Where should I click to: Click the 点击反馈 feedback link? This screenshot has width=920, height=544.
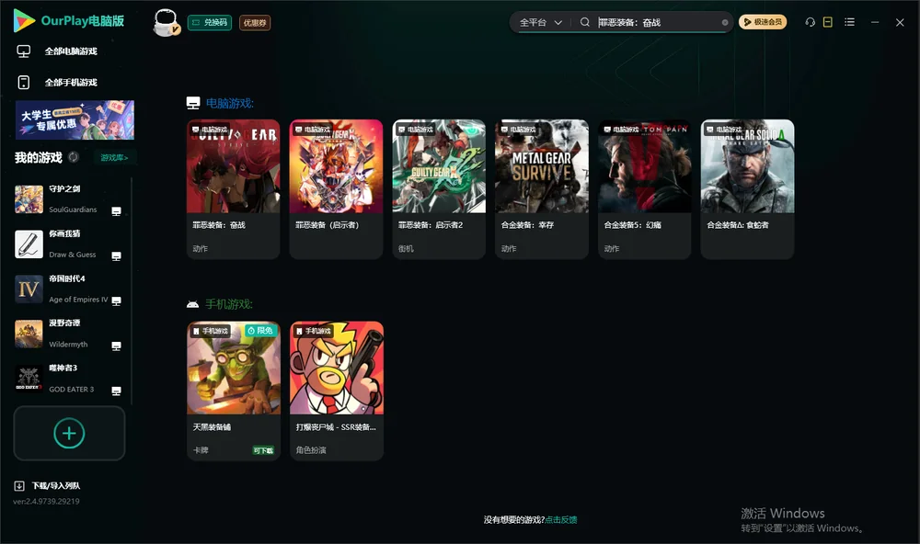coord(561,519)
